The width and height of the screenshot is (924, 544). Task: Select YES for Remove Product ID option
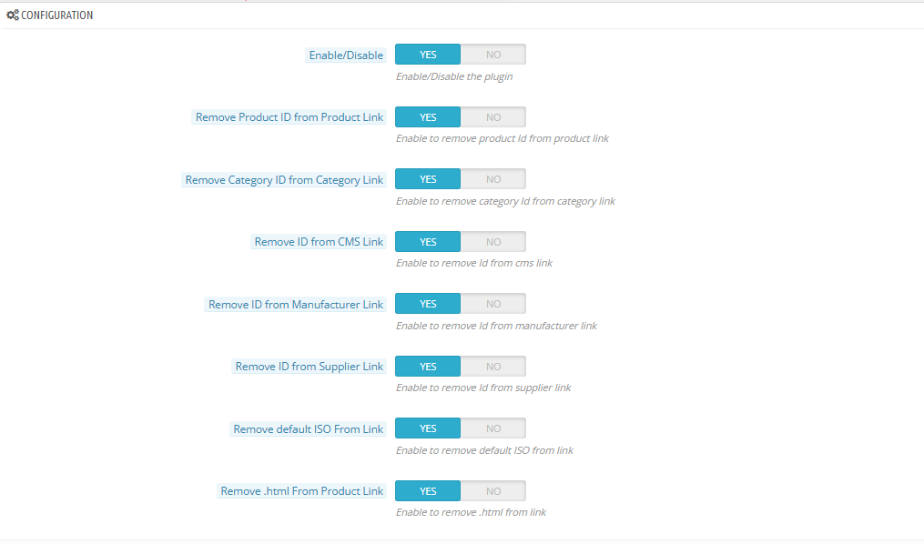click(428, 116)
